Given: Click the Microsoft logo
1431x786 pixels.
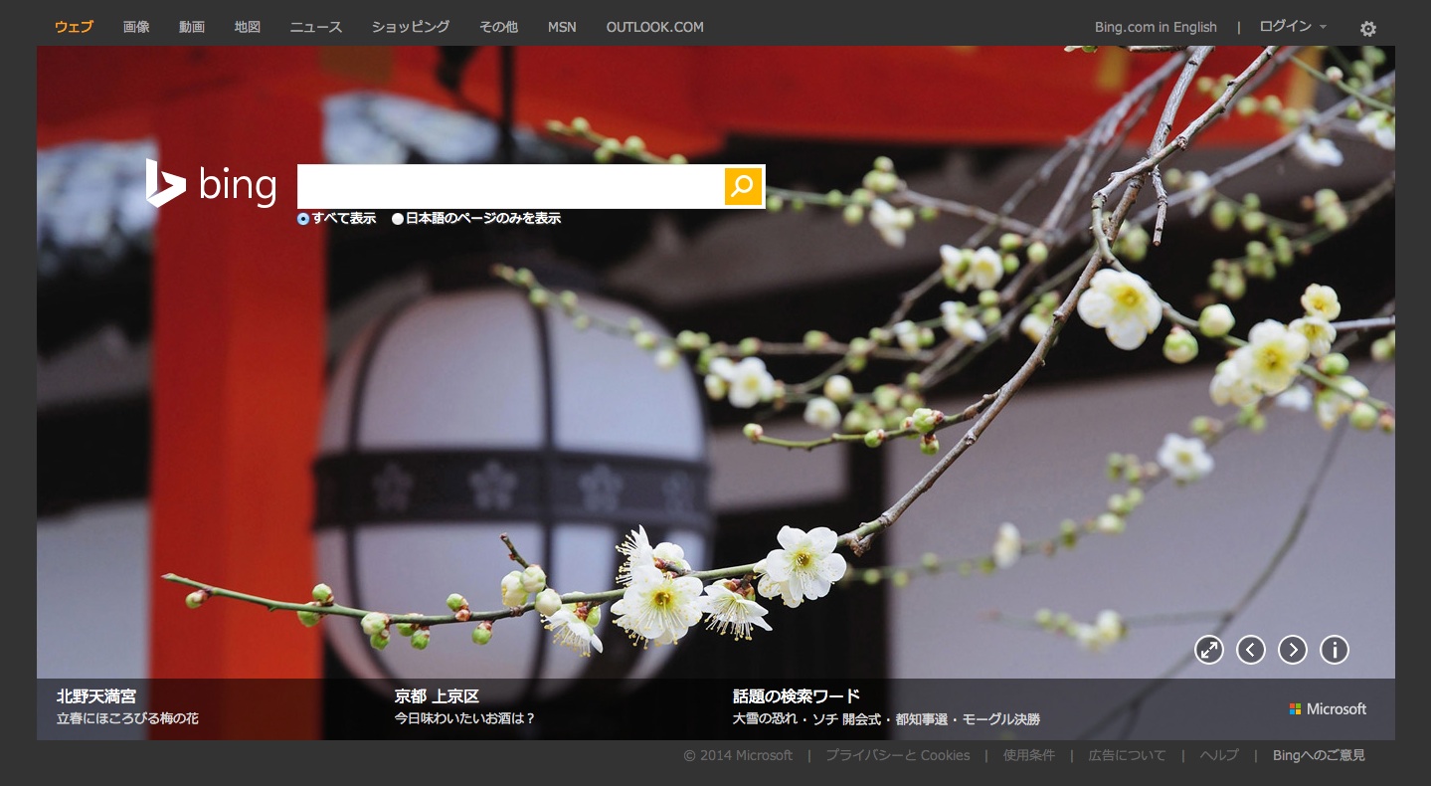Looking at the screenshot, I should click(x=1328, y=709).
